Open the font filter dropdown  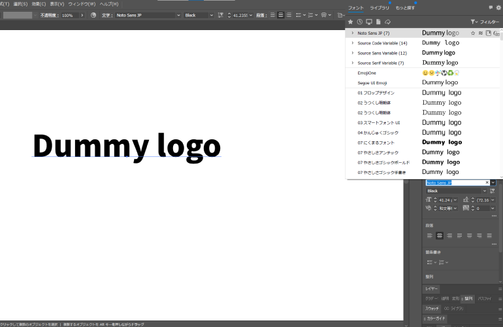pyautogui.click(x=485, y=22)
